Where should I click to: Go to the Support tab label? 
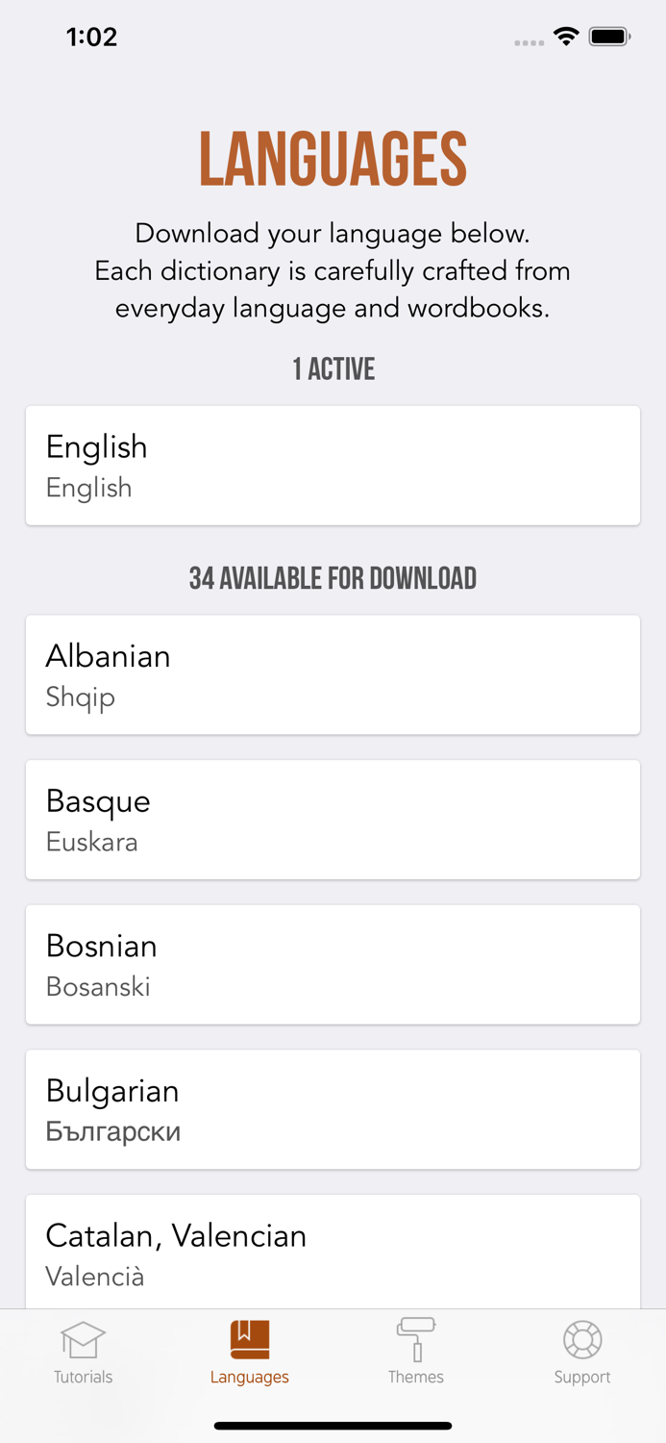(x=582, y=1377)
